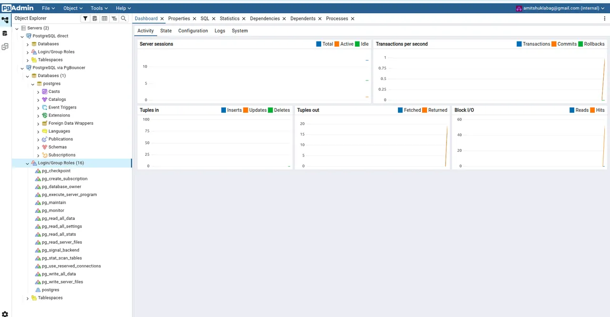Click the Extensions node icon

click(x=45, y=115)
